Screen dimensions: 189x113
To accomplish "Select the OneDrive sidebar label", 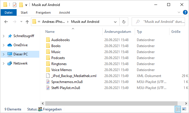I will click(x=21, y=45).
